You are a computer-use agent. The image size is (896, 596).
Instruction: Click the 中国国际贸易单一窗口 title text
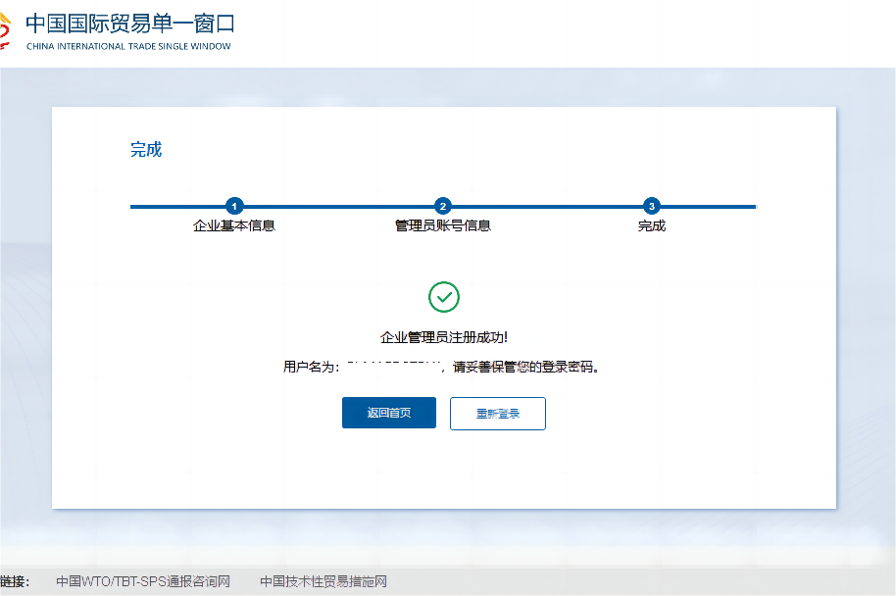coord(130,24)
